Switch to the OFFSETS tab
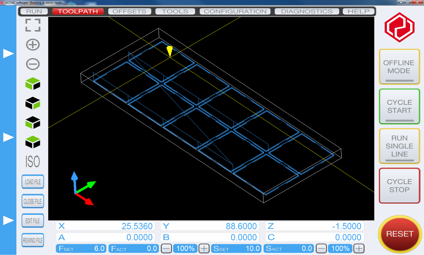Screen dimensions: 424x255 [129, 11]
